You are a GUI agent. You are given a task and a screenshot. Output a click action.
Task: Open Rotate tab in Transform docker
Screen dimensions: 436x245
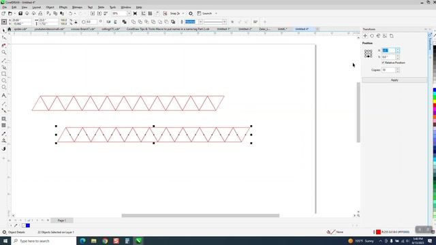tap(372, 36)
